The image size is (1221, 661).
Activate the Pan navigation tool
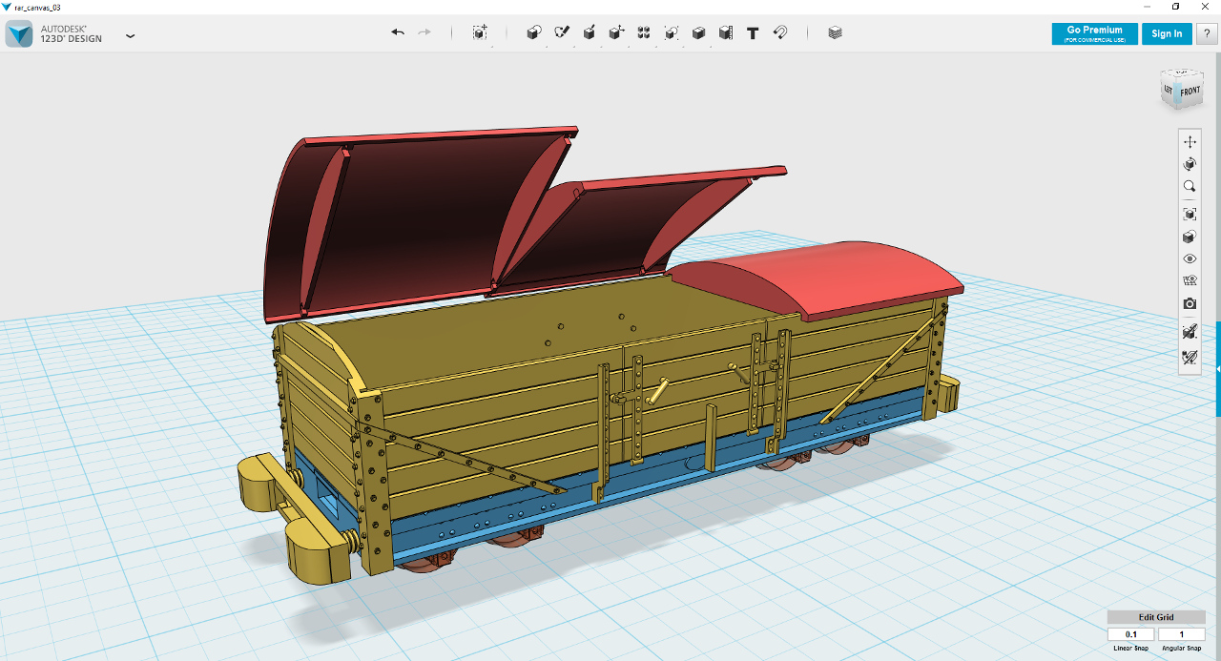(1190, 142)
